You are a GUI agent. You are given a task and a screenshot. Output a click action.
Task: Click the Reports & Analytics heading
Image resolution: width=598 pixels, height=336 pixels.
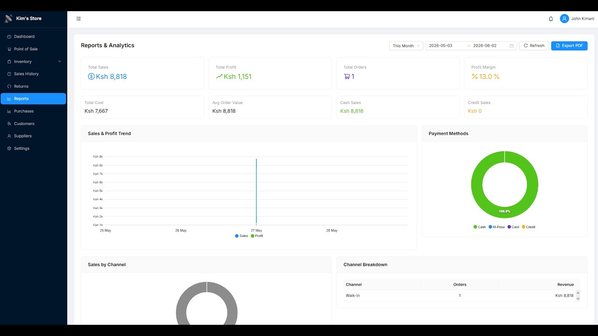(107, 45)
